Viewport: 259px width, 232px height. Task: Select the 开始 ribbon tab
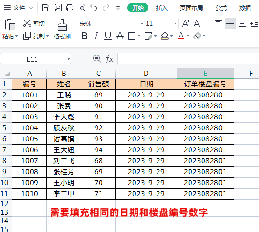[x=138, y=8]
